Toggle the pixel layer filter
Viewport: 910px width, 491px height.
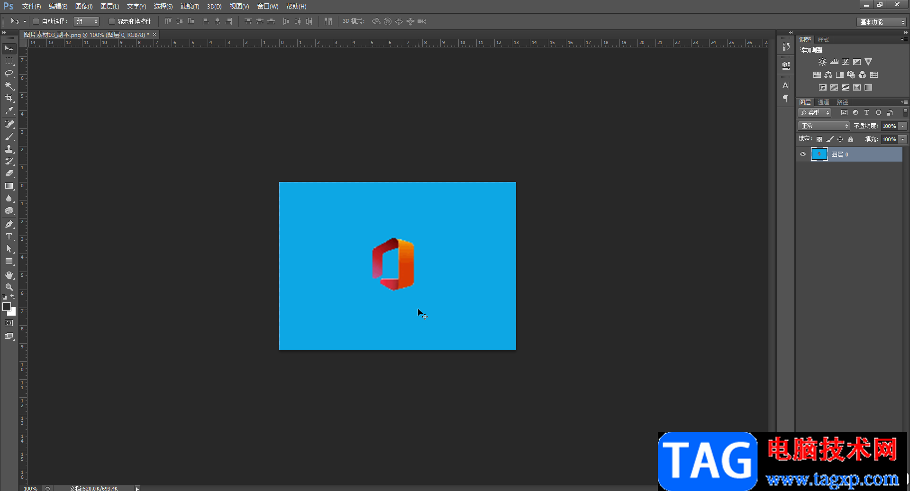[x=844, y=113]
